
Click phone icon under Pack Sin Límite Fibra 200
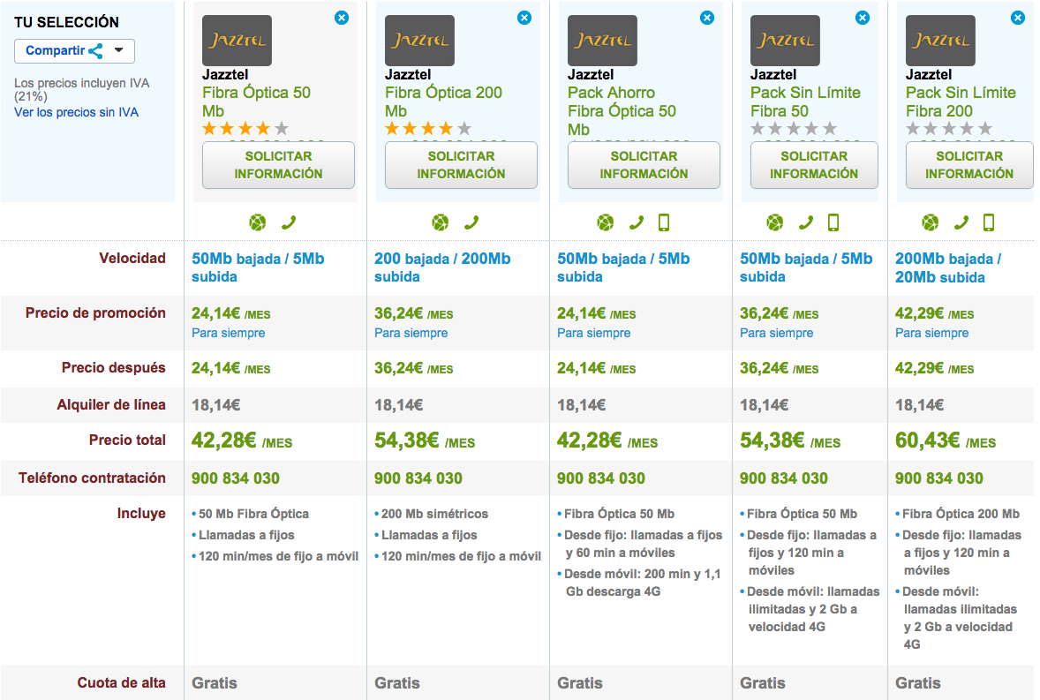coord(961,222)
